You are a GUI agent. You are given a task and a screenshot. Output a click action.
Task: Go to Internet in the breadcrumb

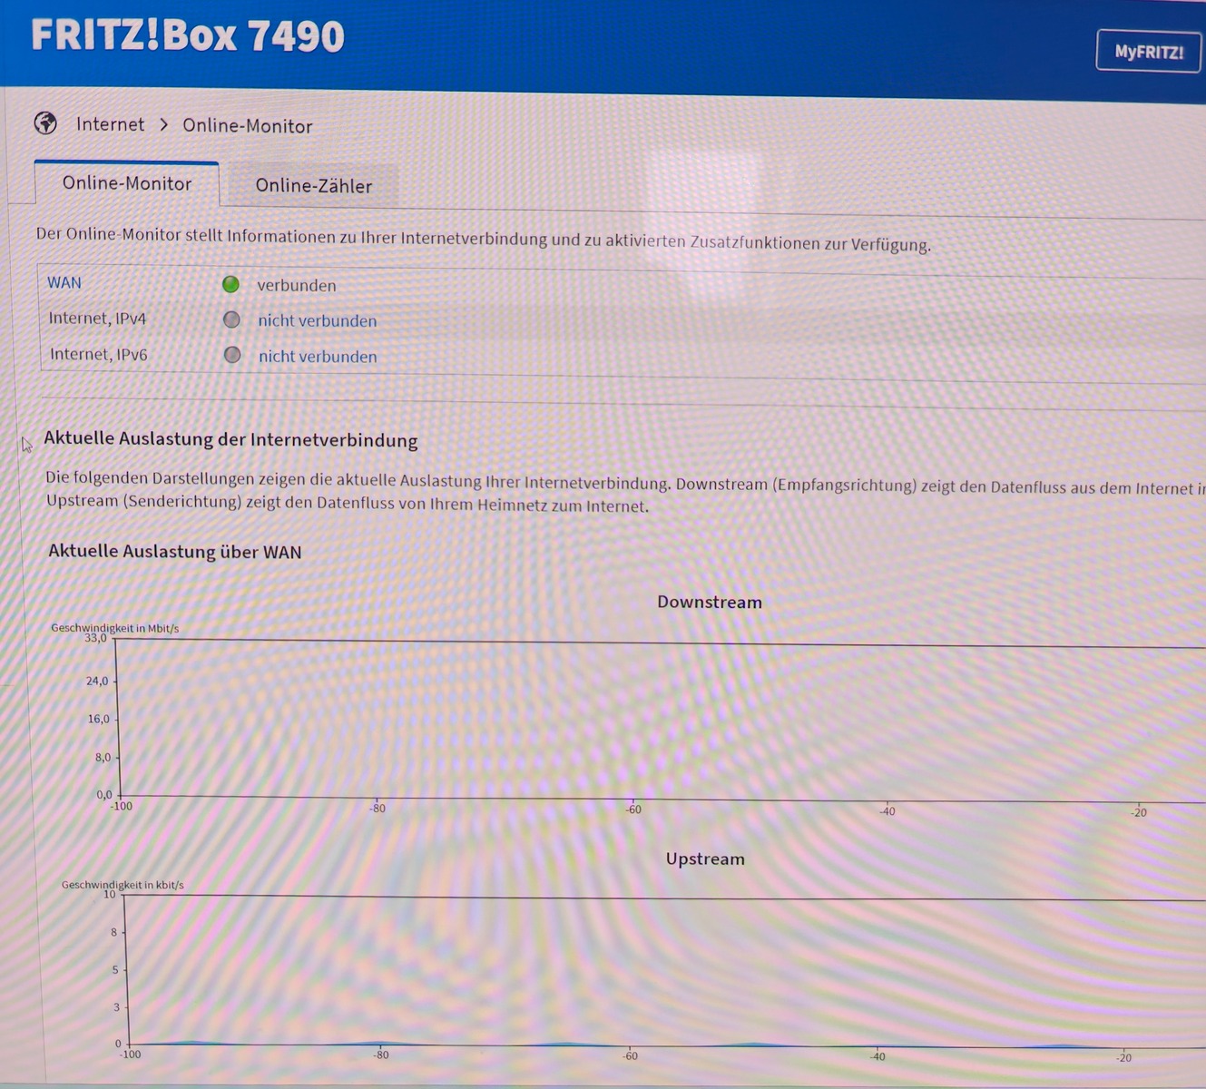pos(110,124)
